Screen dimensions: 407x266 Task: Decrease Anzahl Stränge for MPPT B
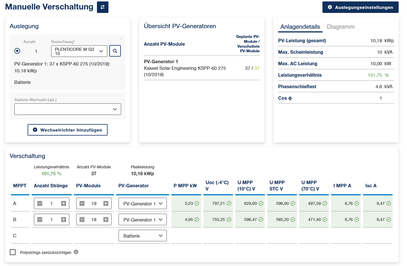coord(40,219)
